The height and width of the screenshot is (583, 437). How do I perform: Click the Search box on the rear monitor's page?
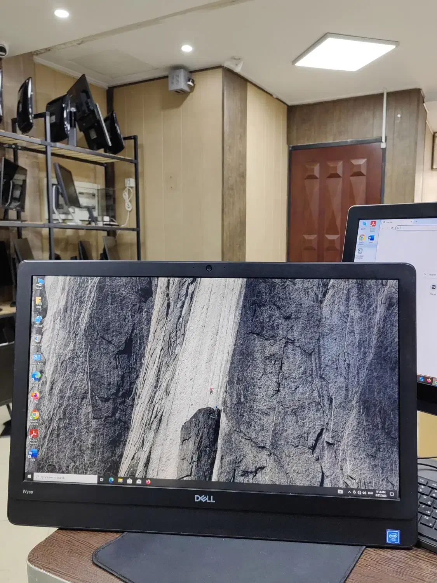(430, 274)
